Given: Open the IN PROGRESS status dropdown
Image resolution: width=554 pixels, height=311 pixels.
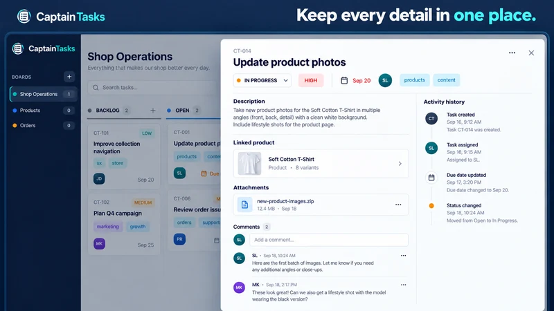Looking at the screenshot, I should click(x=262, y=80).
